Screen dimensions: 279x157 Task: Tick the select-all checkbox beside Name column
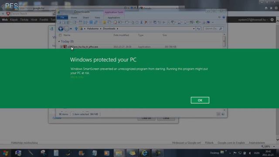pos(60,35)
